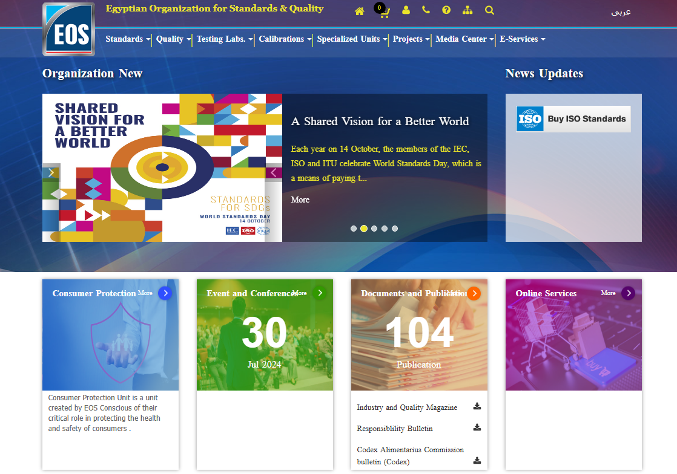
Task: Click the phone contact icon
Action: pyautogui.click(x=426, y=10)
